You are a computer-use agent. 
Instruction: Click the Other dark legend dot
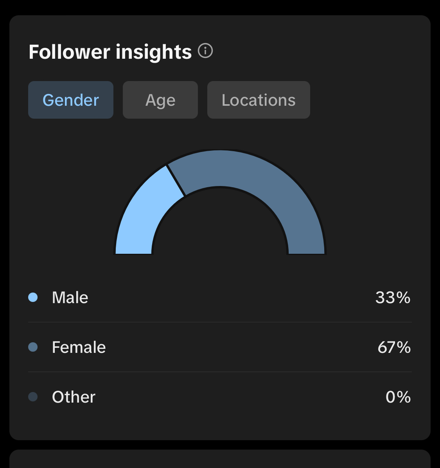(x=33, y=397)
